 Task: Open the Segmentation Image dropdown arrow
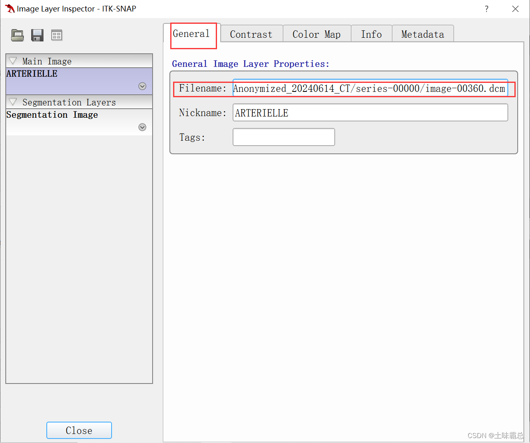coord(142,127)
